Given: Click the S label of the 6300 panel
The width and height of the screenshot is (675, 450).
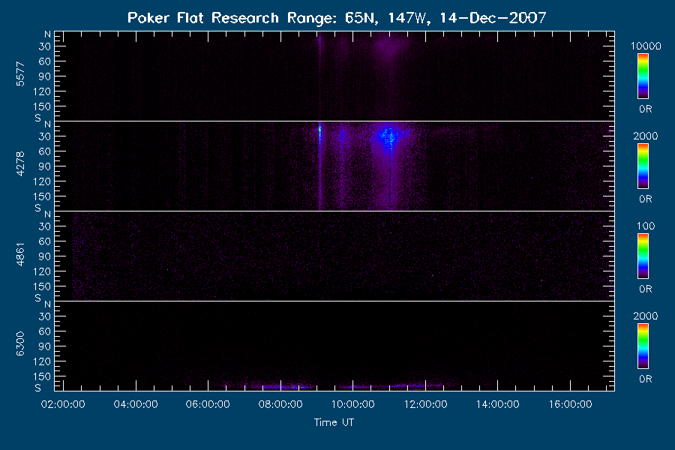Looking at the screenshot, I should click(38, 388).
